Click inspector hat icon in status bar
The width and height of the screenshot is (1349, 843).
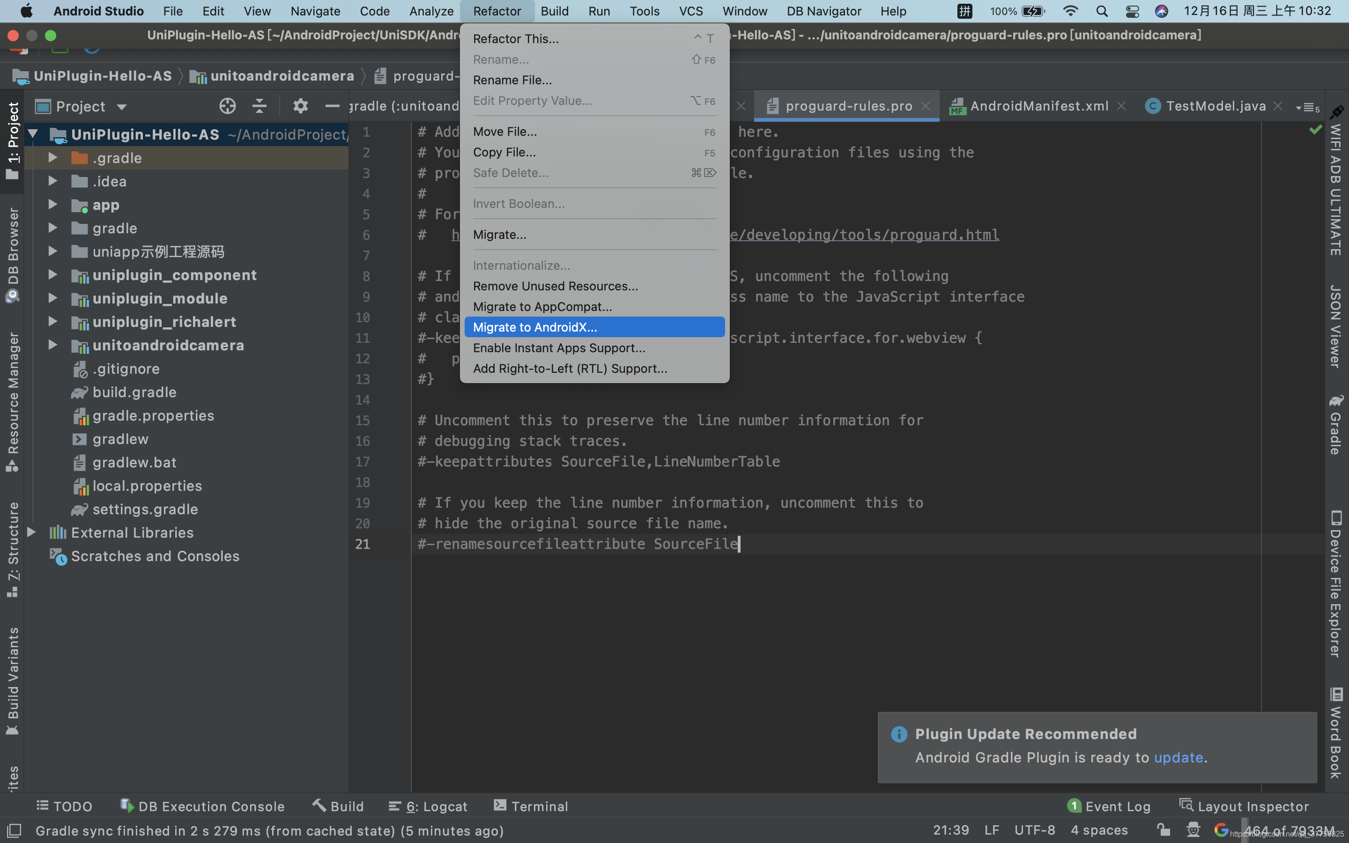1193,830
